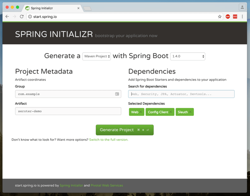The height and width of the screenshot is (196, 250).
Task: Click the browser forward arrow
Action: (x=14, y=17)
